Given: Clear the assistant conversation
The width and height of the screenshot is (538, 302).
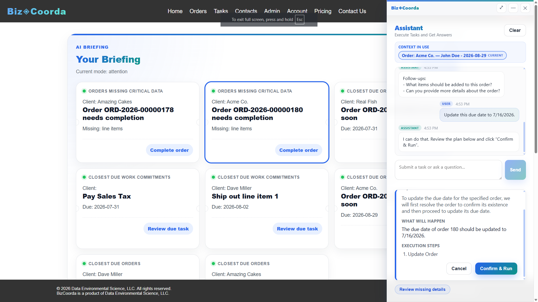Looking at the screenshot, I should tap(515, 30).
